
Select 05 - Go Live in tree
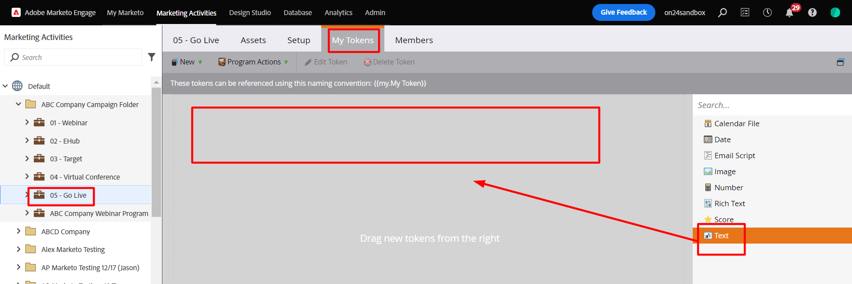(x=68, y=195)
